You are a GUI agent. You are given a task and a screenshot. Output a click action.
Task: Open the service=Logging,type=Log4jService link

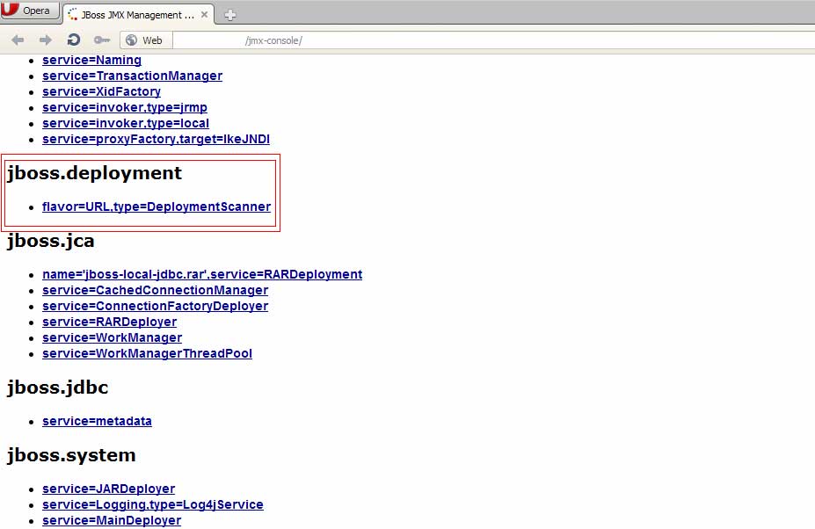click(153, 504)
